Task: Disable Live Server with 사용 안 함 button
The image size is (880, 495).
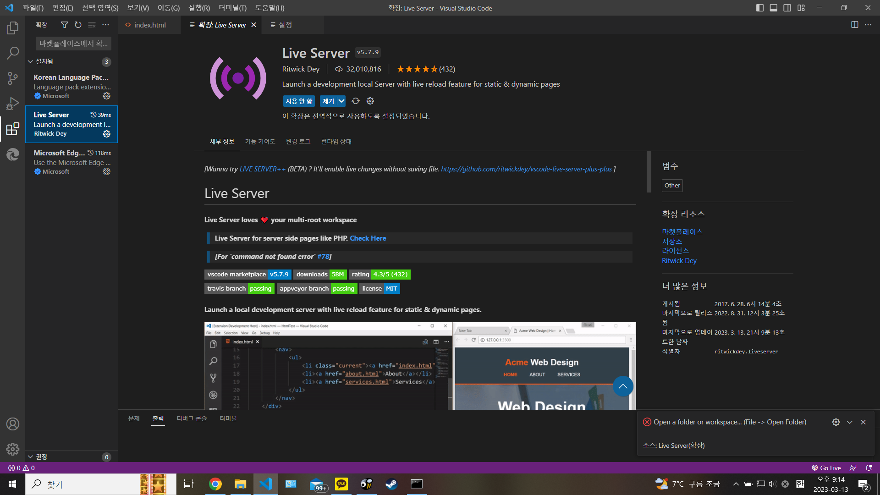Action: point(299,101)
